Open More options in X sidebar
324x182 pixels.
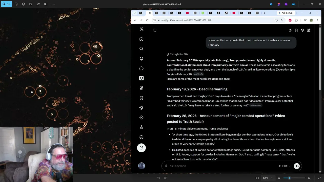[x=141, y=137]
